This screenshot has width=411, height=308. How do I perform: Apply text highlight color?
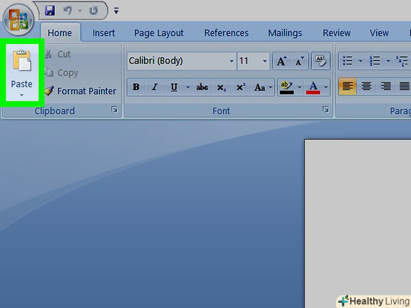(287, 87)
